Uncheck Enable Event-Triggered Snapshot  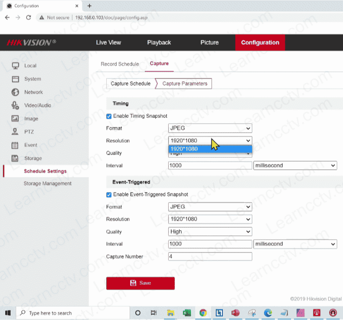[x=109, y=194]
